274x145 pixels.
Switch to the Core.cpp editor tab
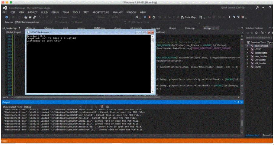tap(190, 28)
